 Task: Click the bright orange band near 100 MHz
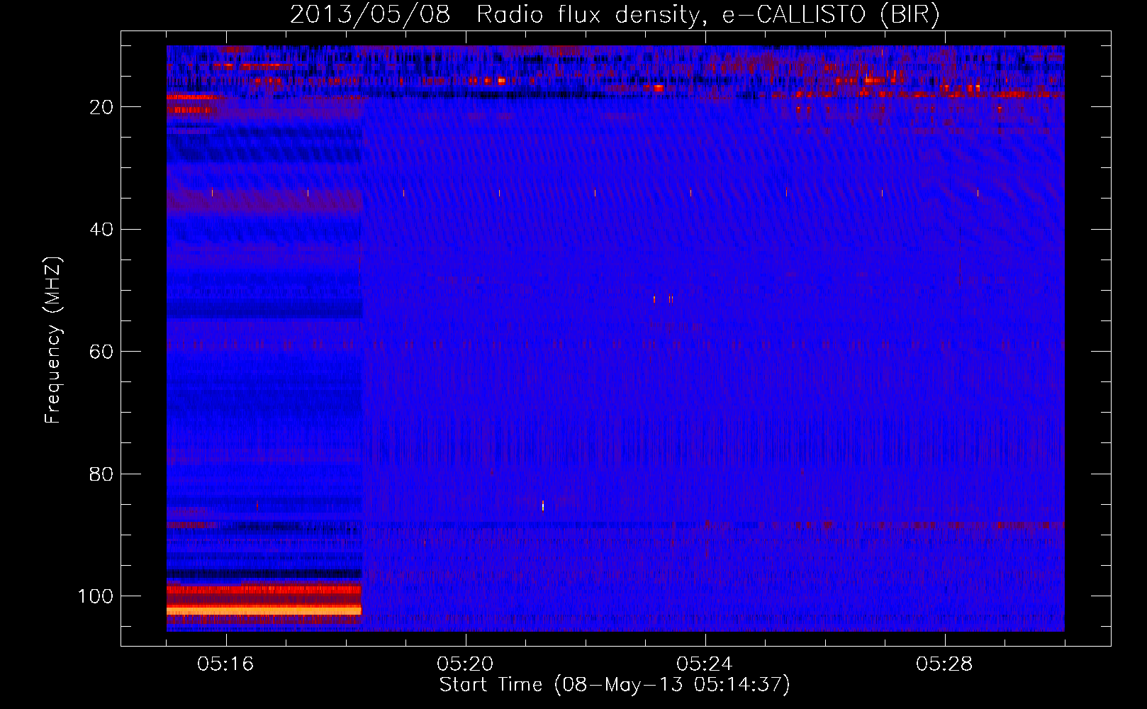pyautogui.click(x=264, y=610)
